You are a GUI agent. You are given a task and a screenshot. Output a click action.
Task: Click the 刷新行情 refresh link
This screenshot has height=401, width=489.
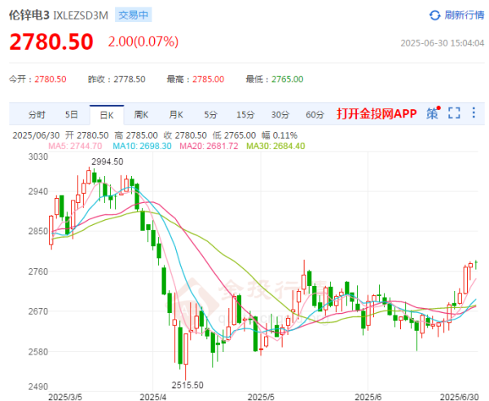pos(464,15)
